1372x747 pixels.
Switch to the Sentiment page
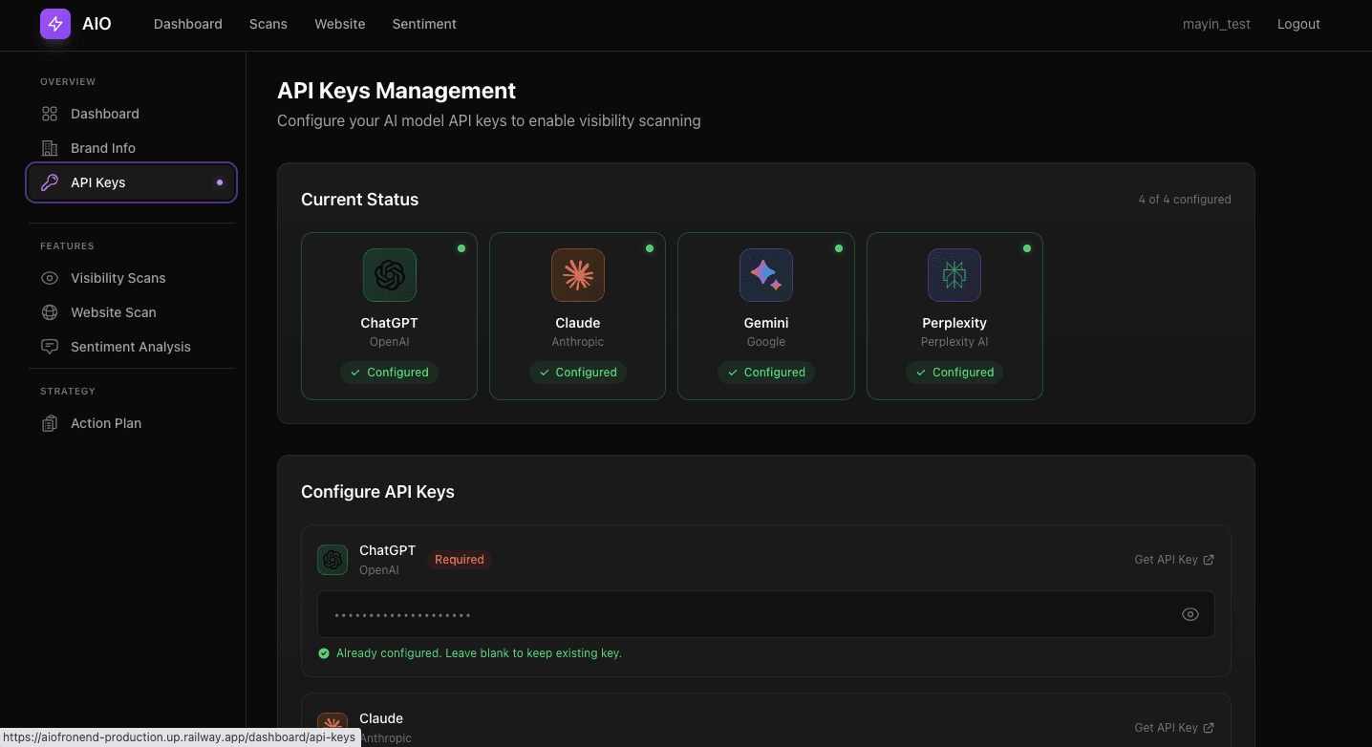[424, 24]
